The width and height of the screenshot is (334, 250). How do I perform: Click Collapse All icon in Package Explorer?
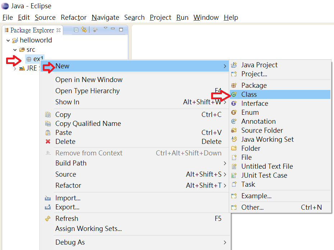point(76,30)
